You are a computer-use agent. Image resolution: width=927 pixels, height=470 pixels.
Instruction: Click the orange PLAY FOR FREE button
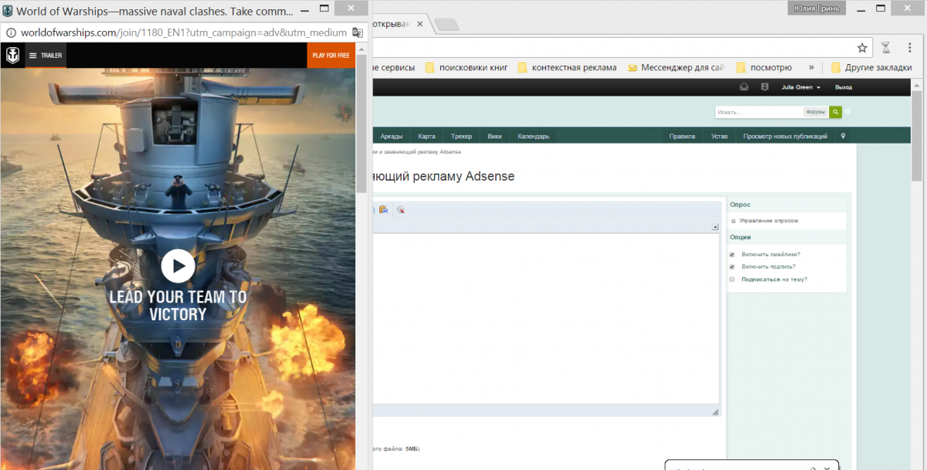click(331, 56)
